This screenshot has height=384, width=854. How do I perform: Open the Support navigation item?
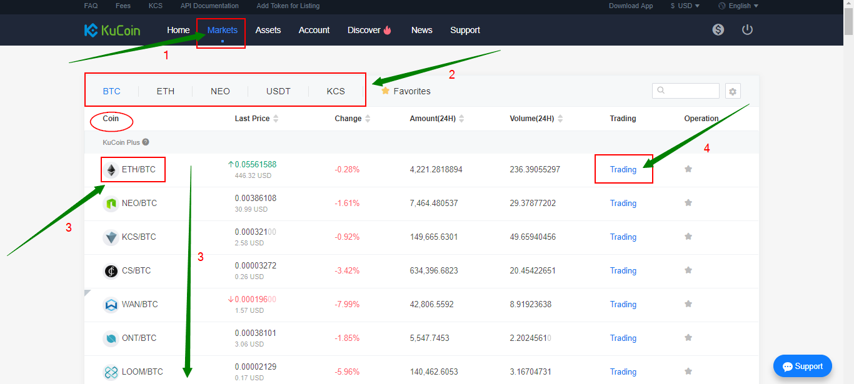pyautogui.click(x=465, y=30)
